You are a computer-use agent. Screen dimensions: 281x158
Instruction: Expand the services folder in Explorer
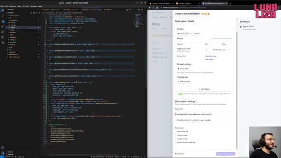pyautogui.click(x=13, y=32)
